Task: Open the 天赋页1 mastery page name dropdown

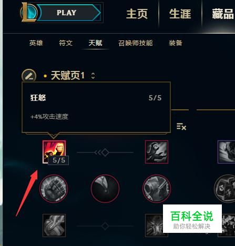Action: pos(68,76)
